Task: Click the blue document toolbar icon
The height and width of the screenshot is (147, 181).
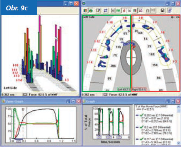Action: click(170, 11)
